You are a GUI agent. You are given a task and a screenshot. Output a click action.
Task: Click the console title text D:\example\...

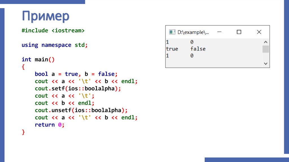tap(193, 32)
